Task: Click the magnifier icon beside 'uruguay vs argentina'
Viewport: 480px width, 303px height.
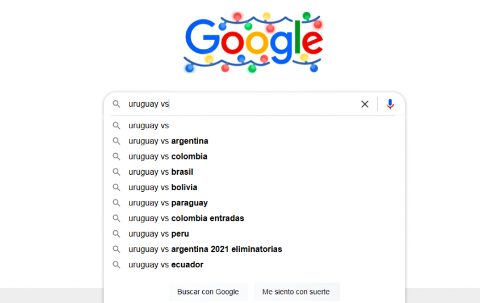Action: (x=116, y=141)
